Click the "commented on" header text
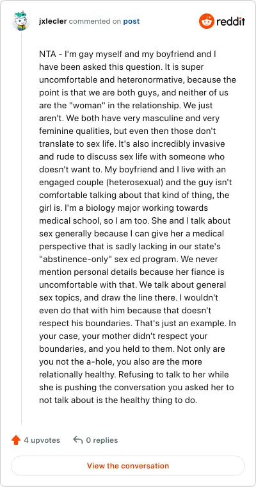256x487 pixels. tap(95, 21)
